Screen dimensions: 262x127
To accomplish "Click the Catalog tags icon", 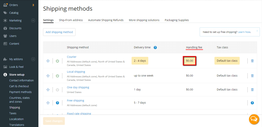I will coord(5,13).
